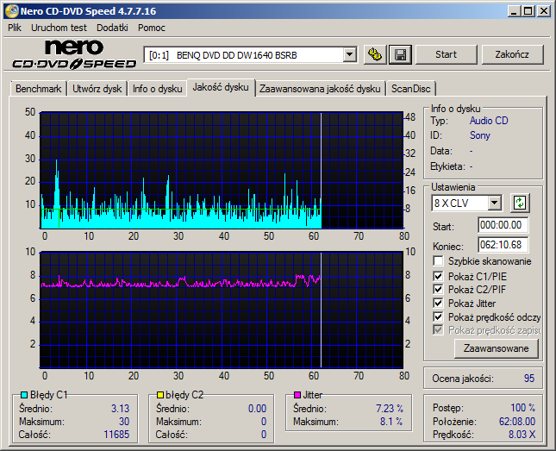Open the Zaawansowane settings button

coord(496,348)
